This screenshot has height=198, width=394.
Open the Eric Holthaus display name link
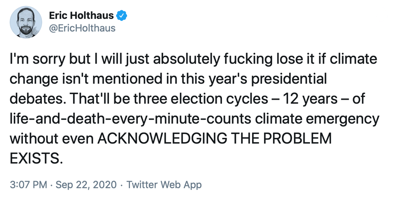pyautogui.click(x=81, y=16)
